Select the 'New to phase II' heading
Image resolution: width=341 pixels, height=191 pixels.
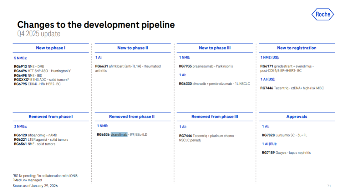[133, 48]
